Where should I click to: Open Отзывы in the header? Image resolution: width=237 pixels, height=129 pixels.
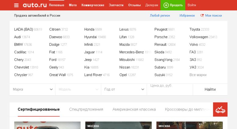pos(135,5)
